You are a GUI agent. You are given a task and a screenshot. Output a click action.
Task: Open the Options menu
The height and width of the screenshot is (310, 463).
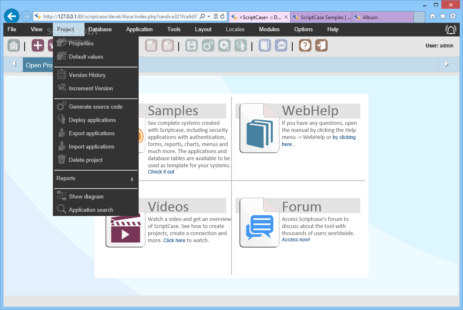click(303, 29)
